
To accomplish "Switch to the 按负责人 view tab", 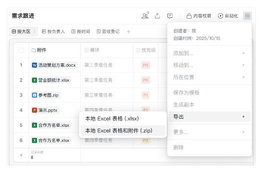I will pyautogui.click(x=53, y=32).
